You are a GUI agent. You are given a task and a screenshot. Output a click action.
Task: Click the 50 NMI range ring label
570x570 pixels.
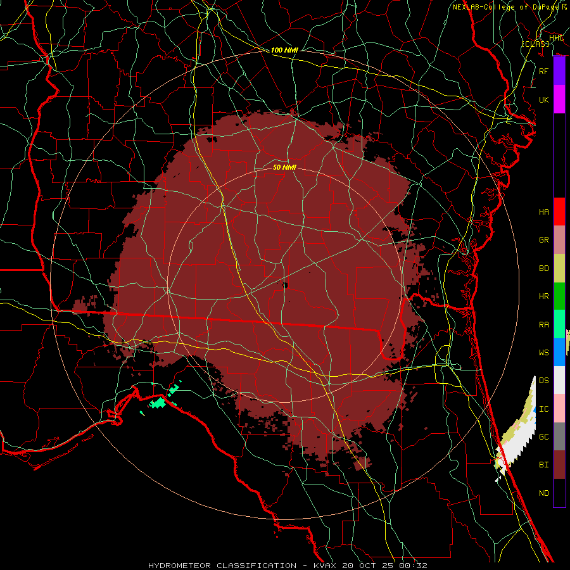284,167
